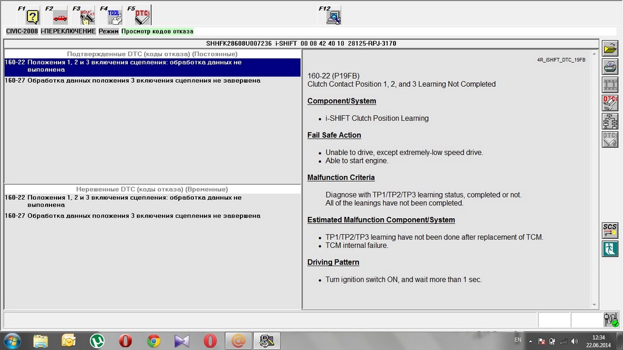Click the F2 vehicle selection car icon
Image resolution: width=623 pixels, height=350 pixels.
(x=56, y=15)
